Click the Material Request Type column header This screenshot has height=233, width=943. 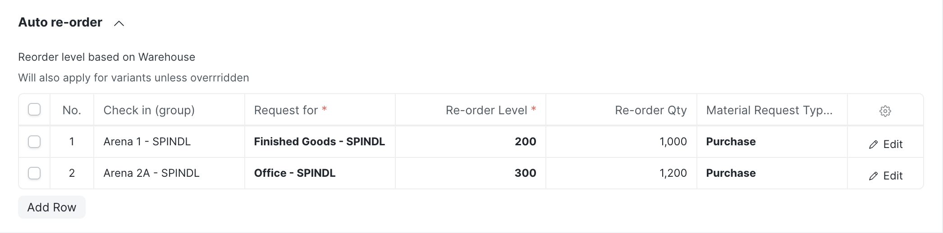tap(769, 110)
